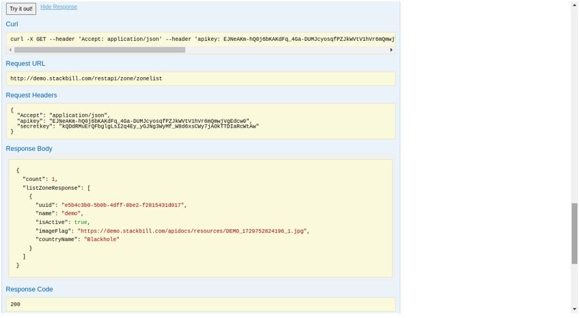Click the "listZoneResponse" key in response body
Image resolution: width=580 pixels, height=318 pixels.
click(51, 188)
